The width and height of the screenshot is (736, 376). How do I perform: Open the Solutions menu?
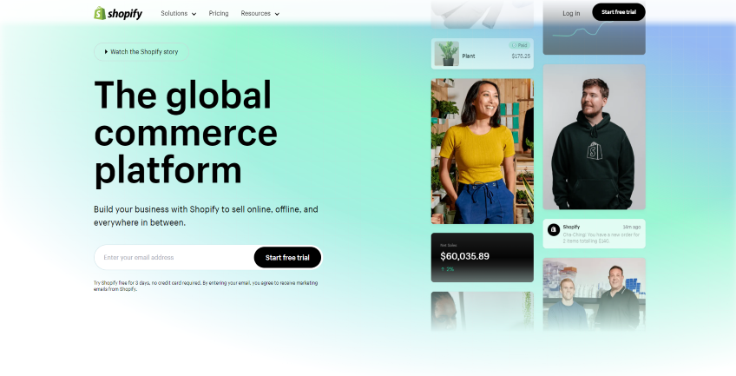179,14
